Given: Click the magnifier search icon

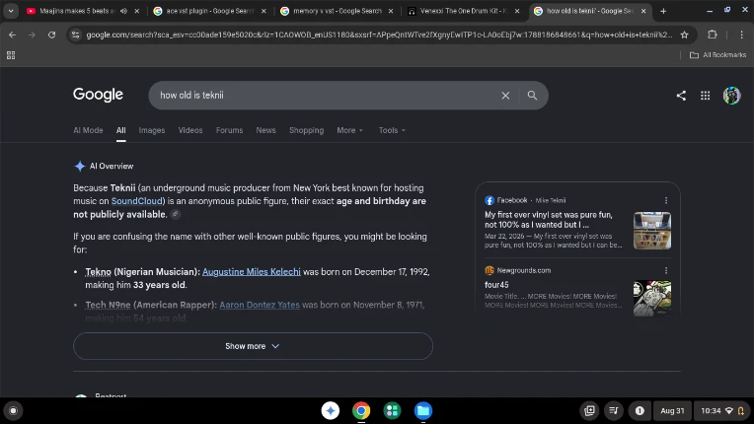Looking at the screenshot, I should click(532, 96).
